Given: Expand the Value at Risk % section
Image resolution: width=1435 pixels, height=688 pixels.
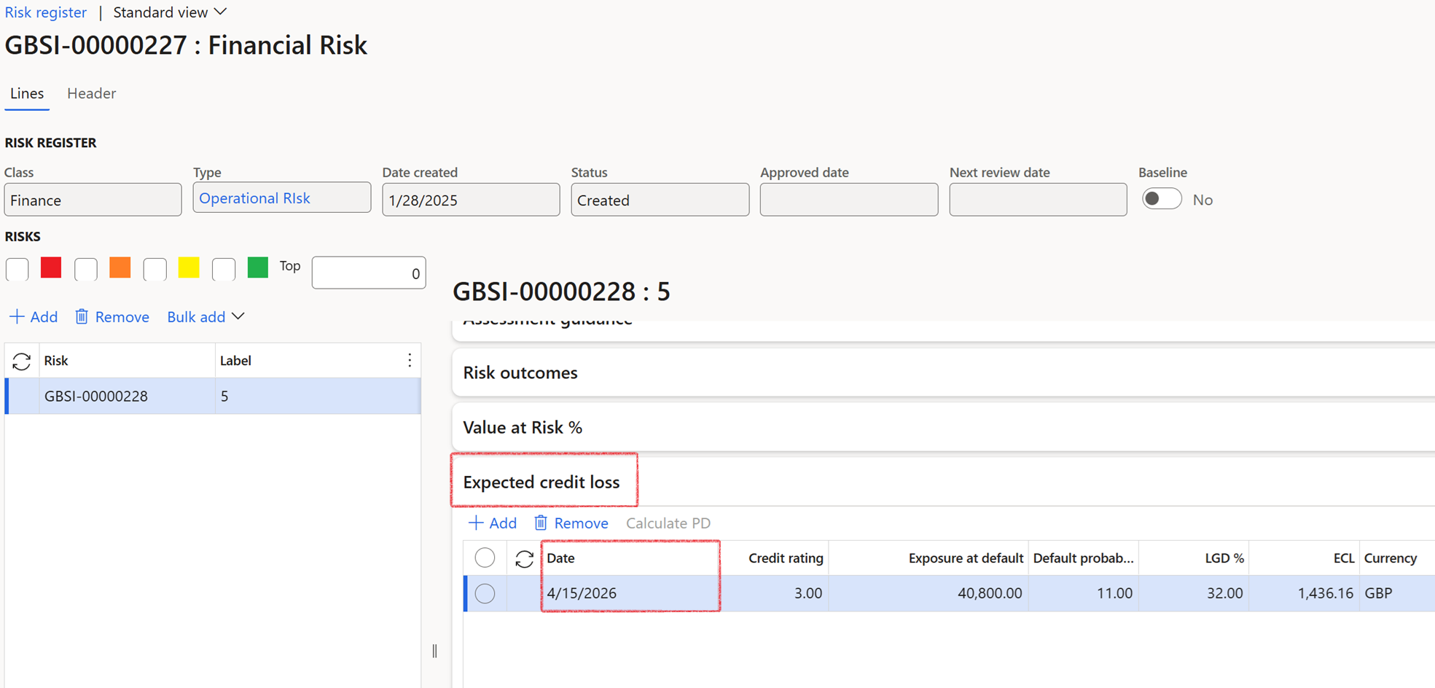Looking at the screenshot, I should coord(523,427).
